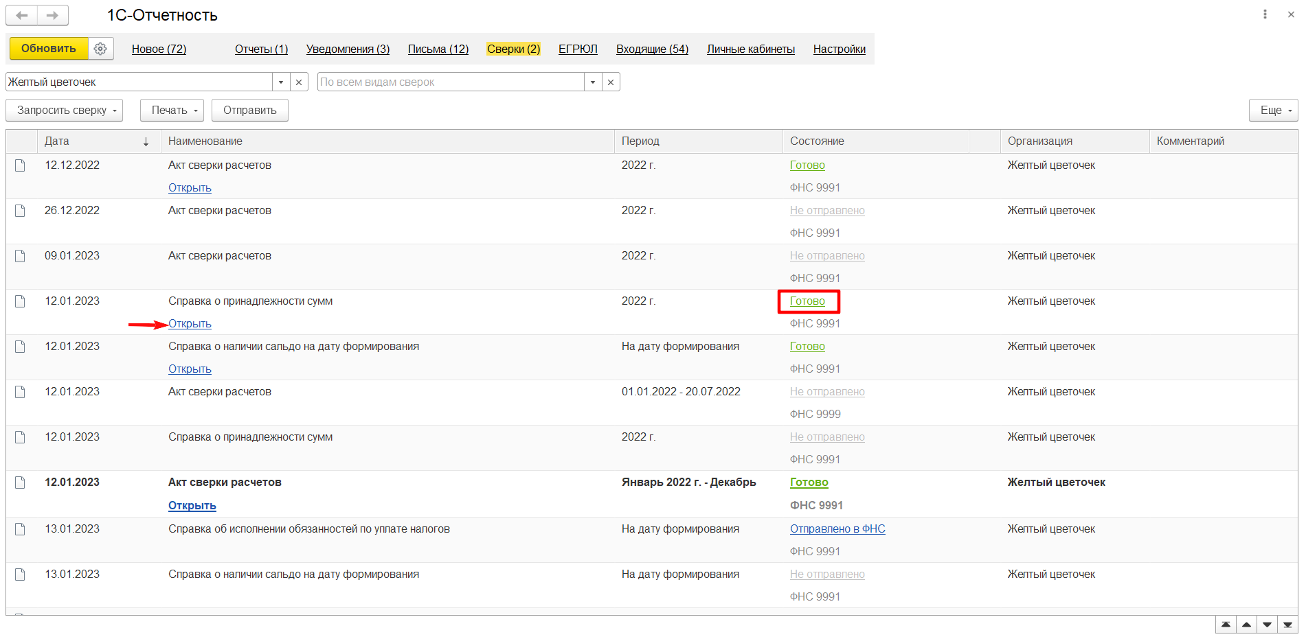This screenshot has width=1306, height=639.
Task: Move down one row using the arrow
Action: 1267,625
